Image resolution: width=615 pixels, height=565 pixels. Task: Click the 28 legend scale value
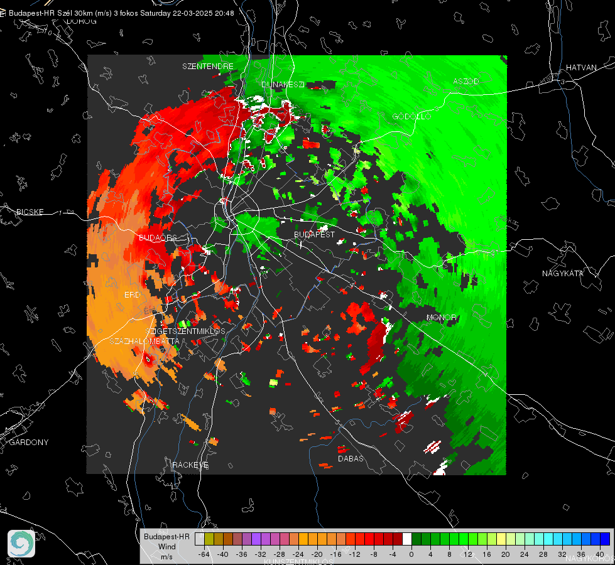(543, 554)
